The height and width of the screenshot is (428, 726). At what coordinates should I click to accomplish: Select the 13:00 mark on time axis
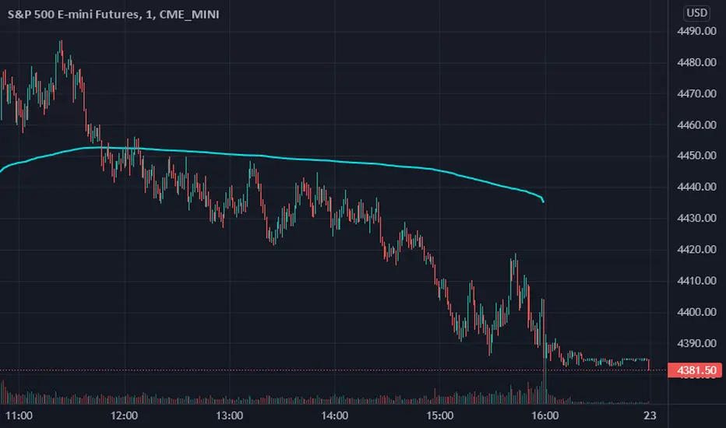click(229, 416)
